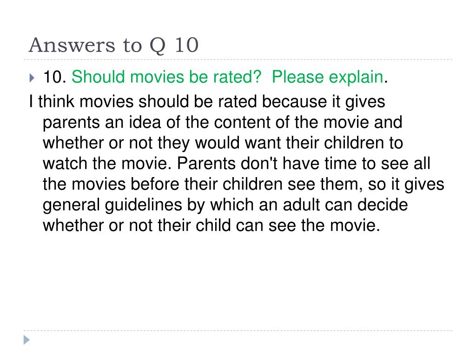The width and height of the screenshot is (476, 357).
Task: Click the line beginning 'whether or not they'
Action: tap(223, 143)
